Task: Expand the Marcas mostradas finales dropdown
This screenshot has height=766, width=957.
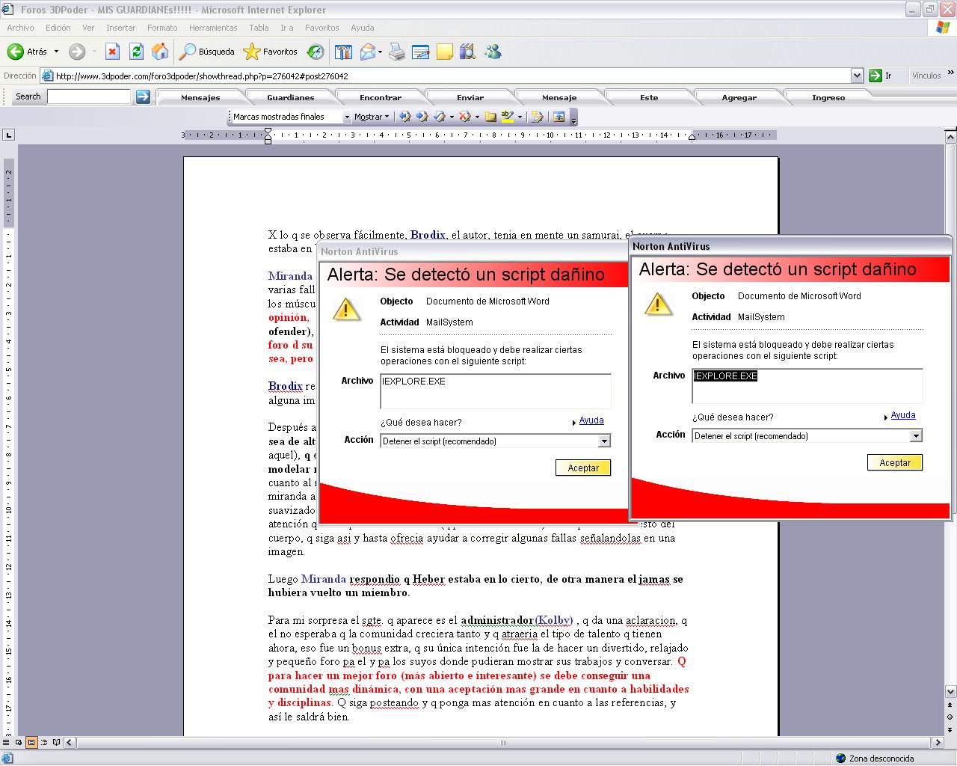Action: (347, 117)
